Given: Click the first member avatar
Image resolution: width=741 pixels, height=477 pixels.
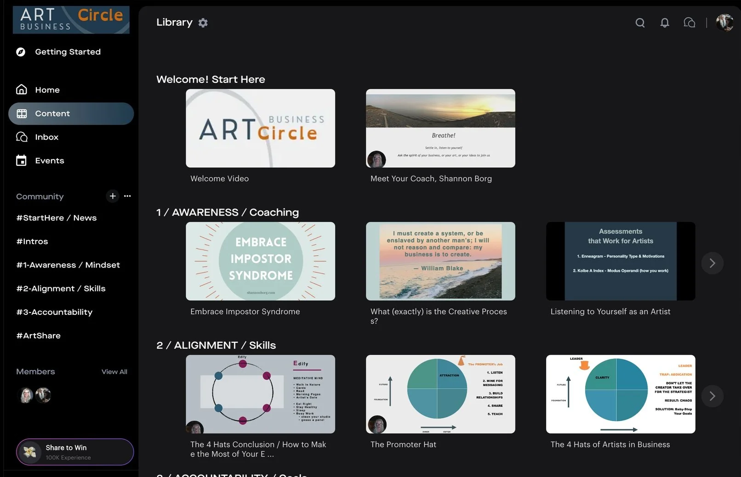Looking at the screenshot, I should (x=26, y=395).
